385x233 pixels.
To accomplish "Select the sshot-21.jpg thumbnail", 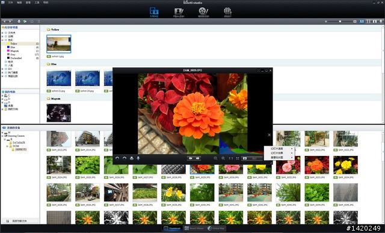I will pos(59,78).
